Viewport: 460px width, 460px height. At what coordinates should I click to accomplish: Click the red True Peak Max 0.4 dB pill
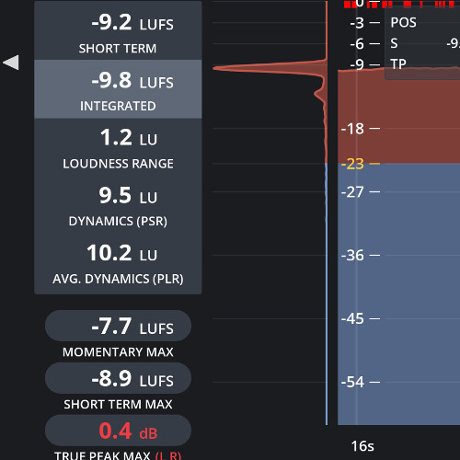[x=118, y=431]
